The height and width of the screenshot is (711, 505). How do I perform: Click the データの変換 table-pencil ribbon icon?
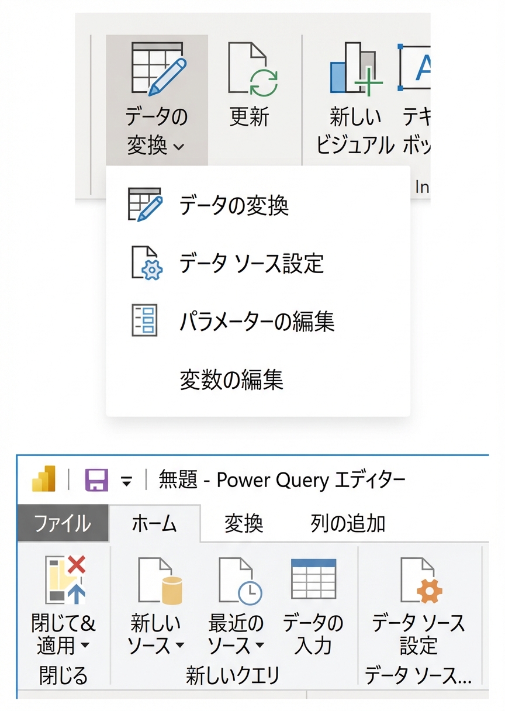tap(157, 68)
